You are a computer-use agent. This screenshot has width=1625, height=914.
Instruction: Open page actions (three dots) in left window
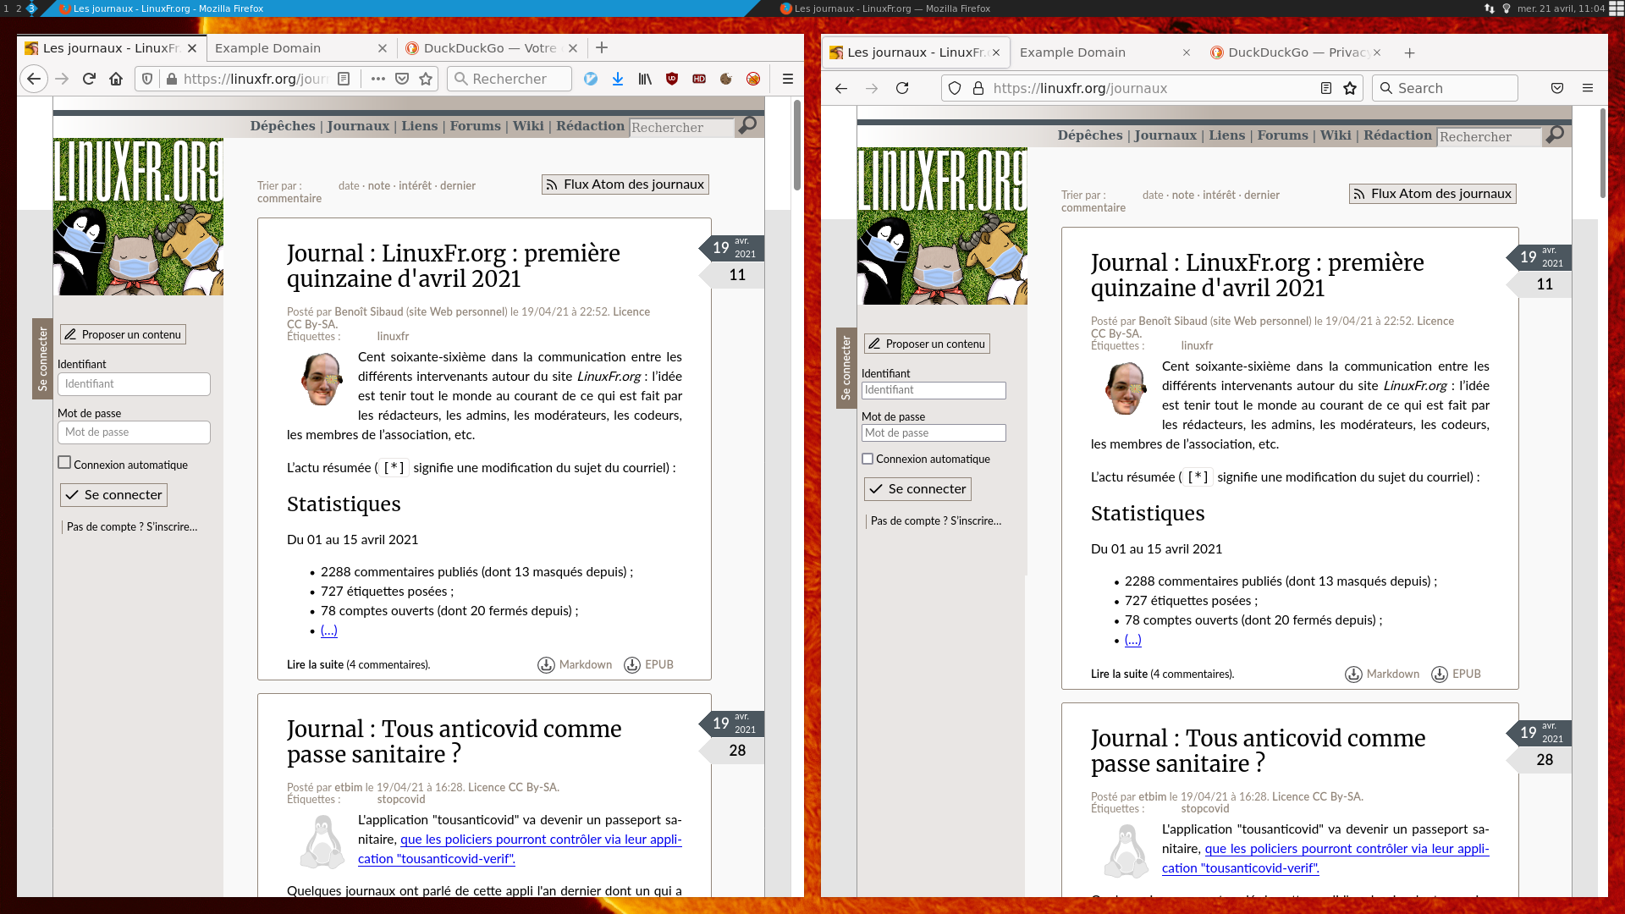click(378, 79)
